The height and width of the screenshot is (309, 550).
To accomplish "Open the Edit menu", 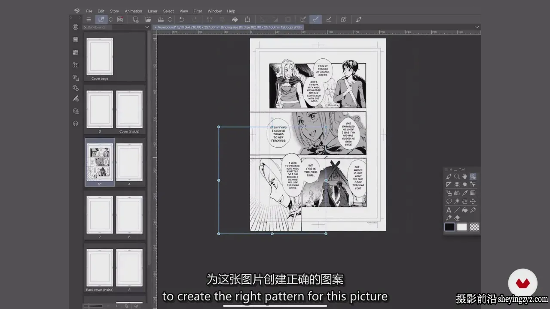I will point(101,11).
